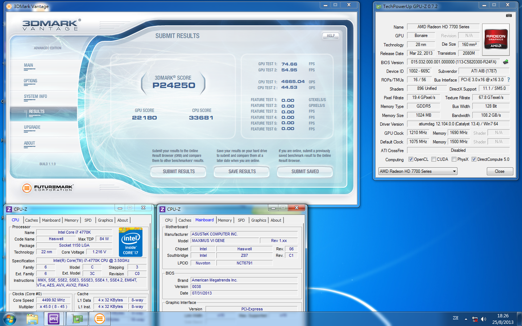Viewport: 522px width, 326px height.
Task: Select the Graphics tab in Mainboard CPU-Z window
Action: (x=259, y=220)
